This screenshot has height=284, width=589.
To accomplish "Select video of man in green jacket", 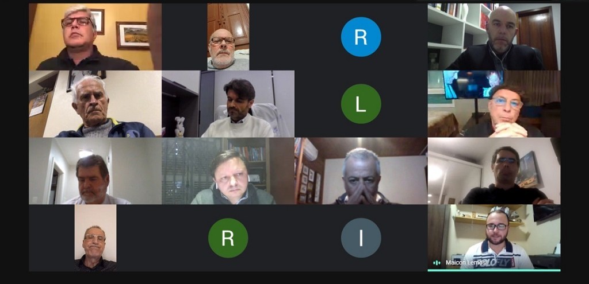I will (x=228, y=171).
